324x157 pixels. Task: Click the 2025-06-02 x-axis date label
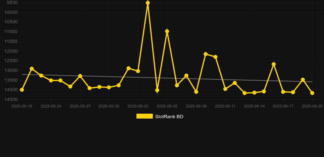[x=138, y=106]
